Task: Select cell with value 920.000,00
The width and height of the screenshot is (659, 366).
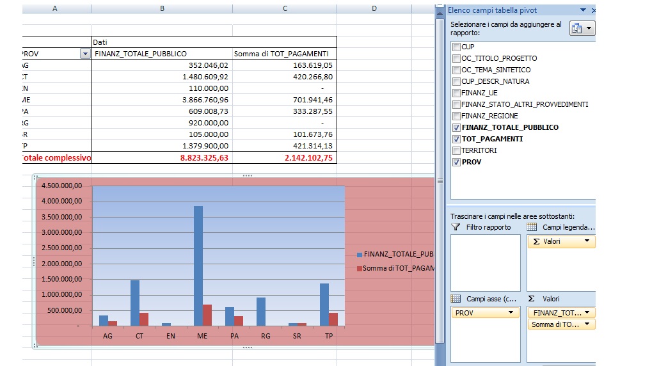Action: [162, 123]
